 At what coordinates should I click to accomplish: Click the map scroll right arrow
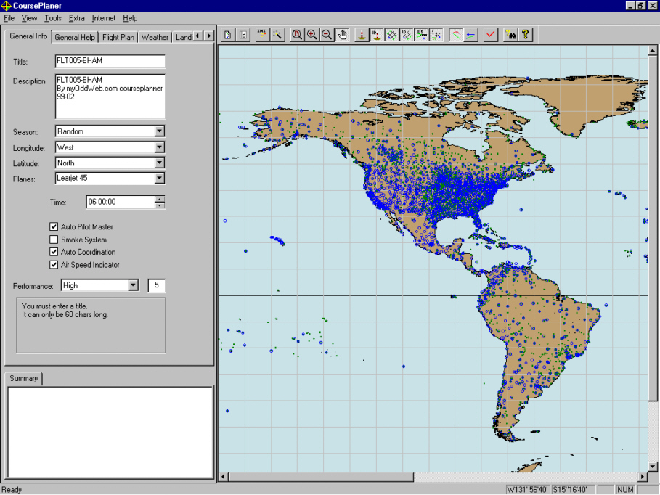643,476
